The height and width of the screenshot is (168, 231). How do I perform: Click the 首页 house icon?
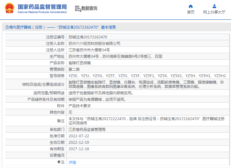[191, 6]
